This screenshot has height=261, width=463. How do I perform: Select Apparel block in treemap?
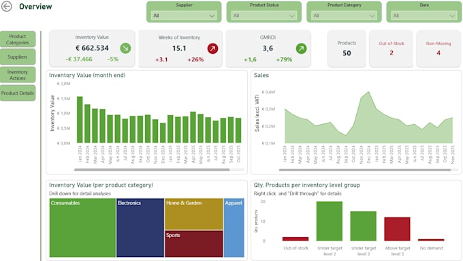tap(234, 228)
